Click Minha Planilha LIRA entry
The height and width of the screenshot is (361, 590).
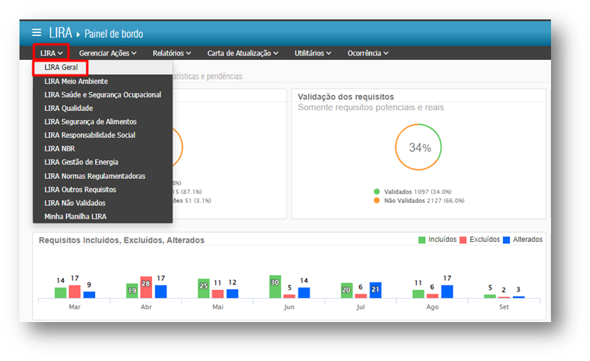click(x=76, y=216)
